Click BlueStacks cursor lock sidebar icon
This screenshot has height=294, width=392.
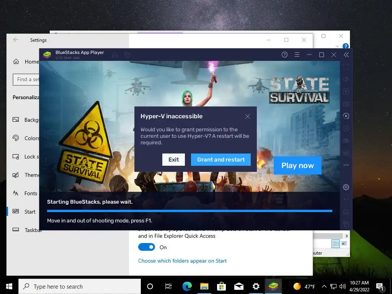[x=346, y=91]
